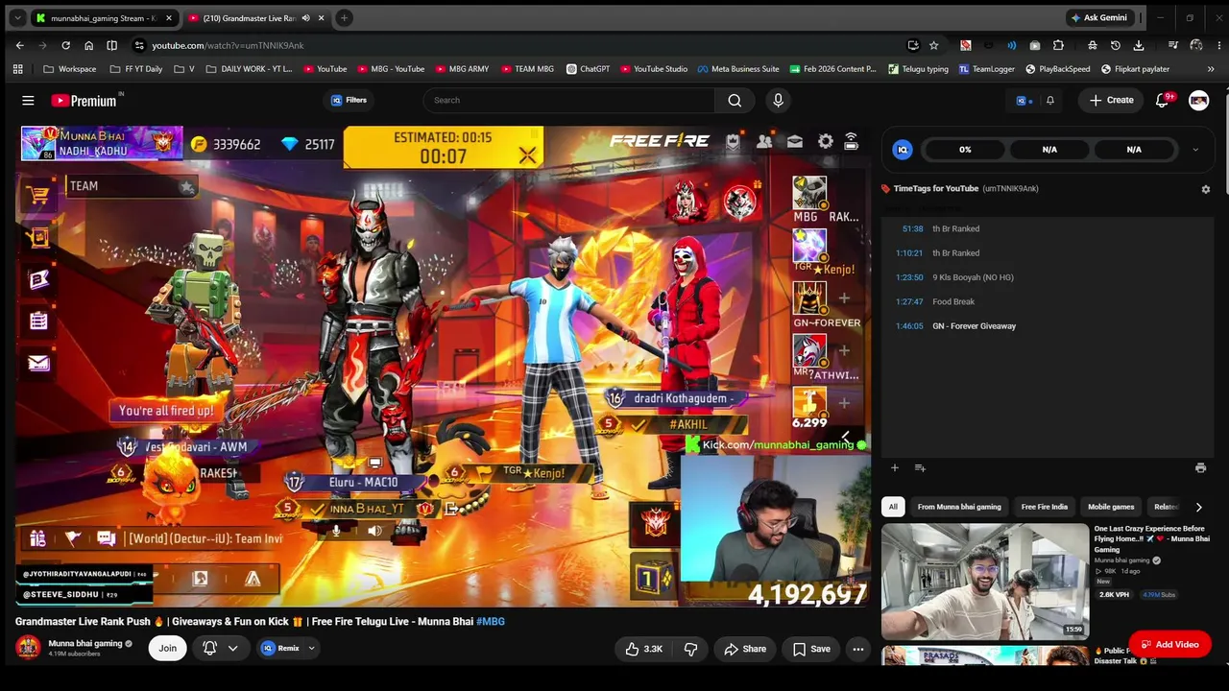Open the account avatar menu
1229x691 pixels.
1198,100
